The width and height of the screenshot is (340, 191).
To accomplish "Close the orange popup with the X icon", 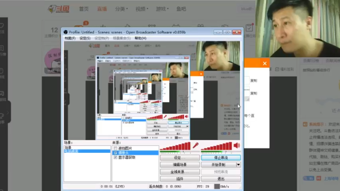I will coord(264,63).
